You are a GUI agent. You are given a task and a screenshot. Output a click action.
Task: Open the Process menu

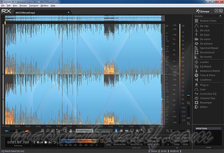tap(23, 6)
